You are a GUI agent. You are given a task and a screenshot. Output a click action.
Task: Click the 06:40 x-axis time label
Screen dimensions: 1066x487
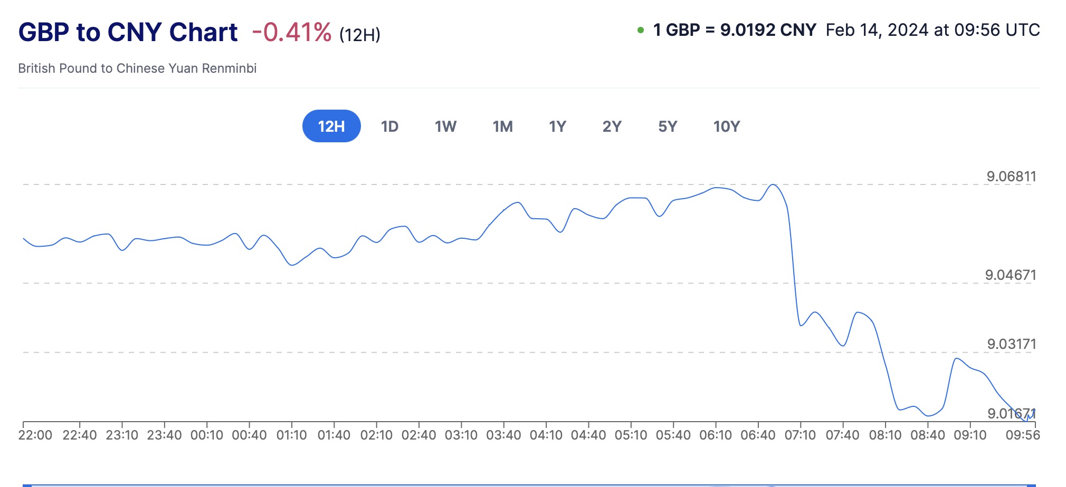point(758,435)
